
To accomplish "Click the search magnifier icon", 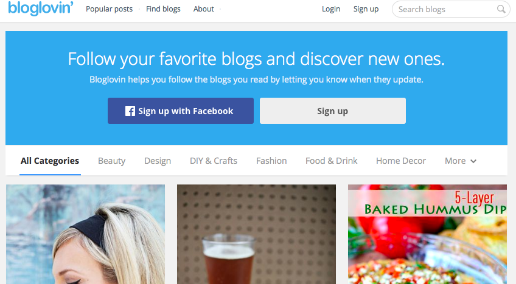I will pyautogui.click(x=501, y=9).
